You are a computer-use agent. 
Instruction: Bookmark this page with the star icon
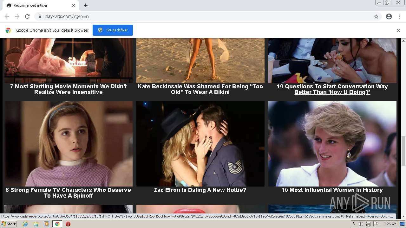coord(376,16)
